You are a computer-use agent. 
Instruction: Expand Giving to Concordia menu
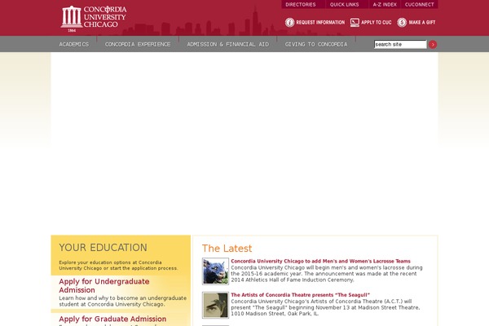pos(315,44)
